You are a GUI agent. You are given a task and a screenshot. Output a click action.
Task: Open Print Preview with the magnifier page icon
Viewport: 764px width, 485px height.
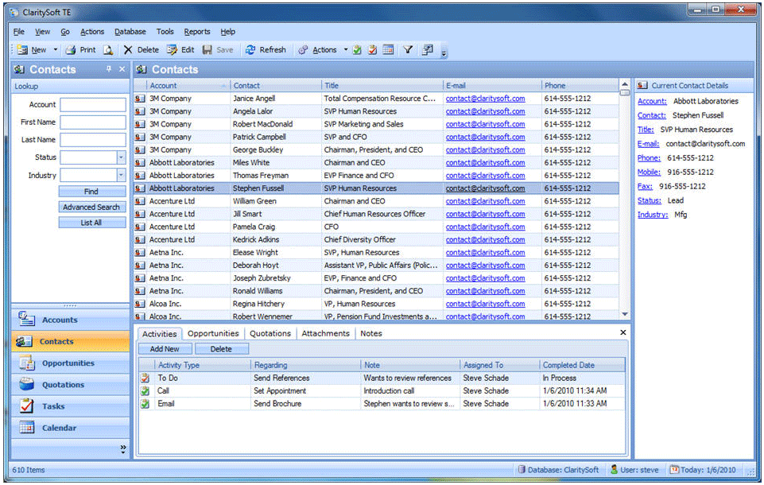(x=108, y=49)
